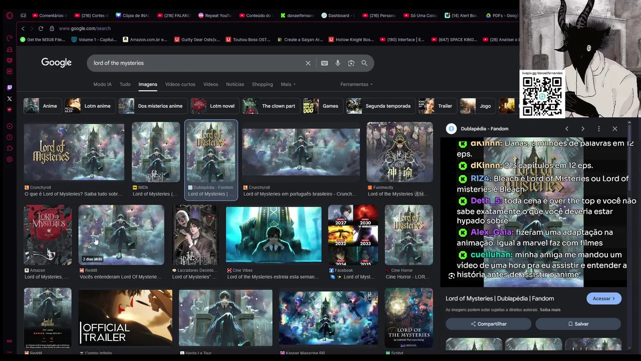Start voice search with microphone
Viewport: 641px width, 361px height.
click(338, 63)
